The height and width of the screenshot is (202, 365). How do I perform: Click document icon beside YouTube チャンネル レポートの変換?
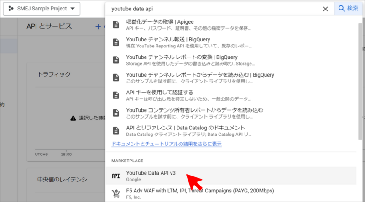pos(116,60)
